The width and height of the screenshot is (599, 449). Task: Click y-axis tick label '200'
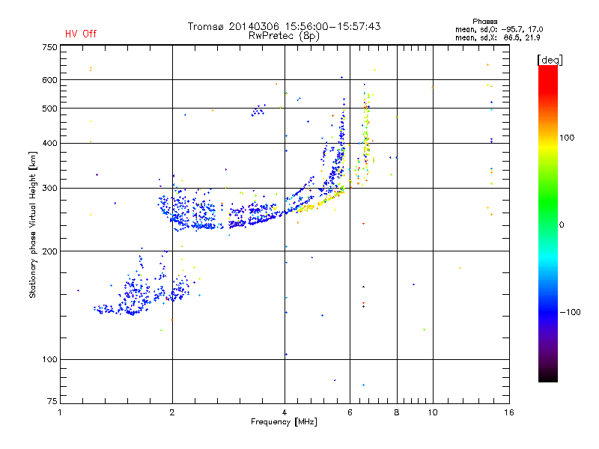click(x=49, y=251)
